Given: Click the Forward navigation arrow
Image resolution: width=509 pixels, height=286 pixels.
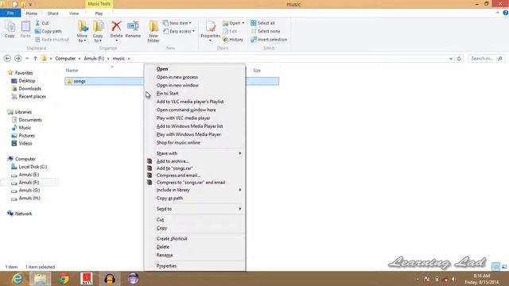Looking at the screenshot, I should click(x=17, y=58).
